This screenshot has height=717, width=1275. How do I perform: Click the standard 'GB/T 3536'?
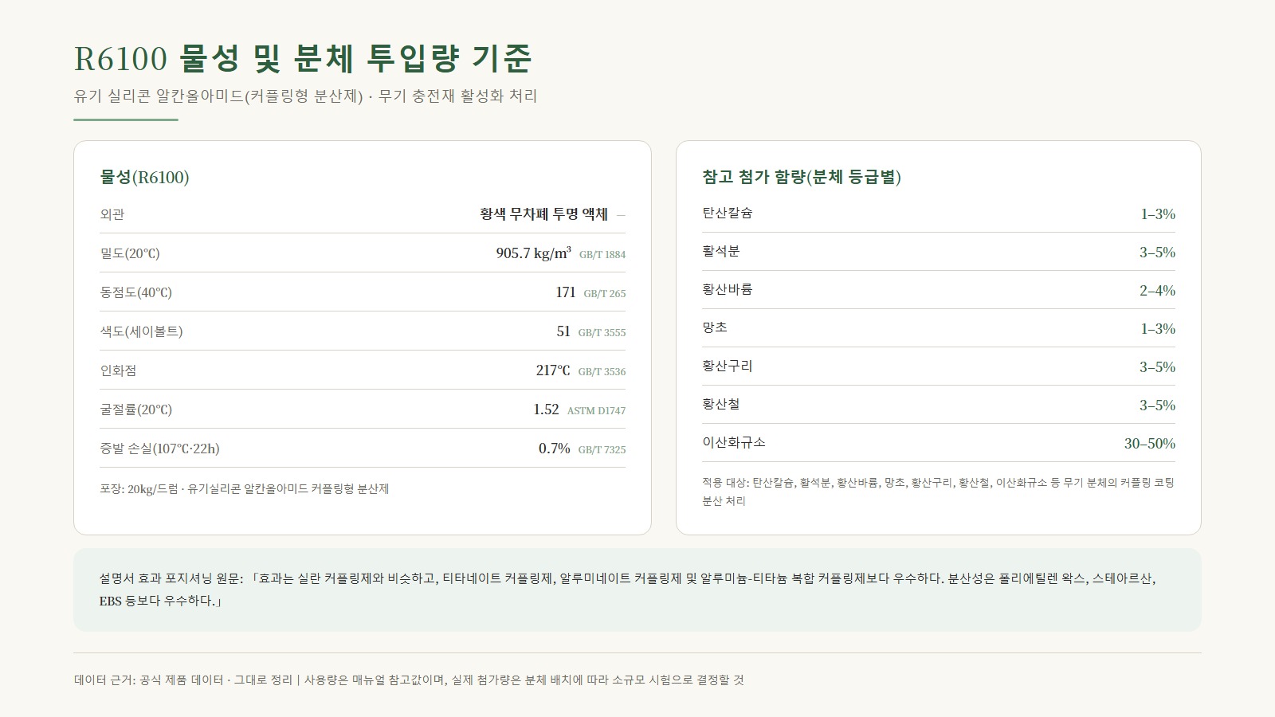602,372
